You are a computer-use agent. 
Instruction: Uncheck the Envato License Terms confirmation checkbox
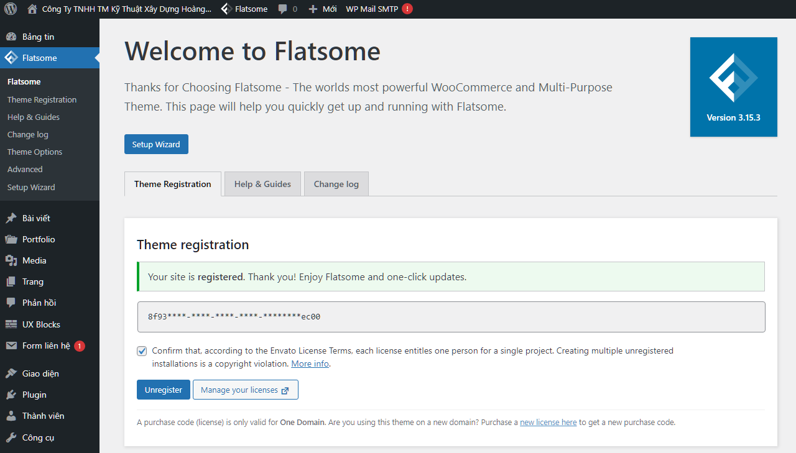pos(142,351)
